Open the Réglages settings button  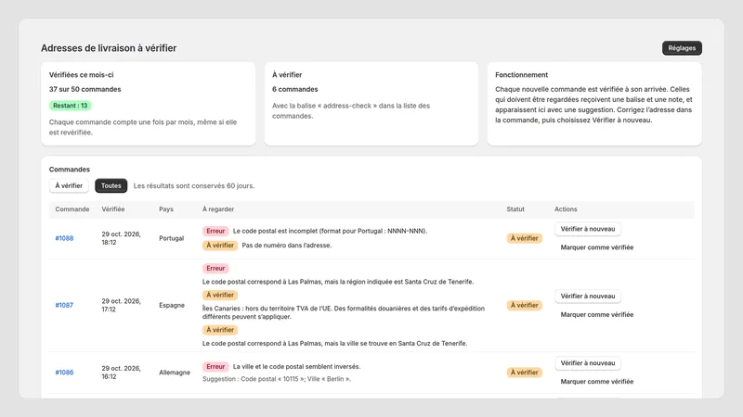[x=682, y=48]
